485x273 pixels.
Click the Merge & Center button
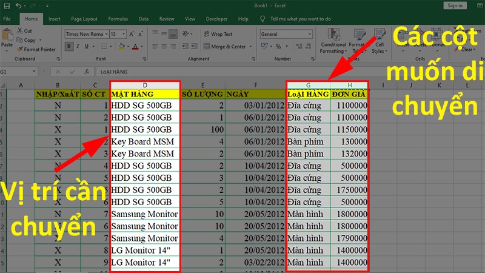pyautogui.click(x=224, y=47)
